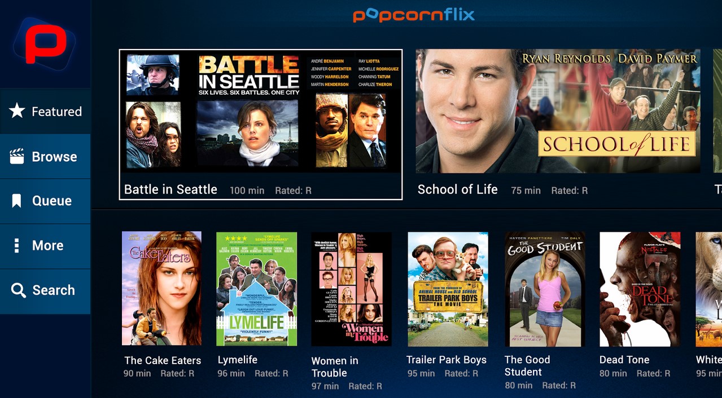Open the Browse menu item
722x398 pixels.
[x=45, y=156]
